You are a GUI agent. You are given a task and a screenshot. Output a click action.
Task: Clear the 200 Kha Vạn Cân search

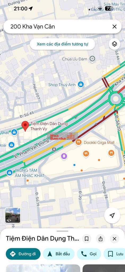coord(114,27)
